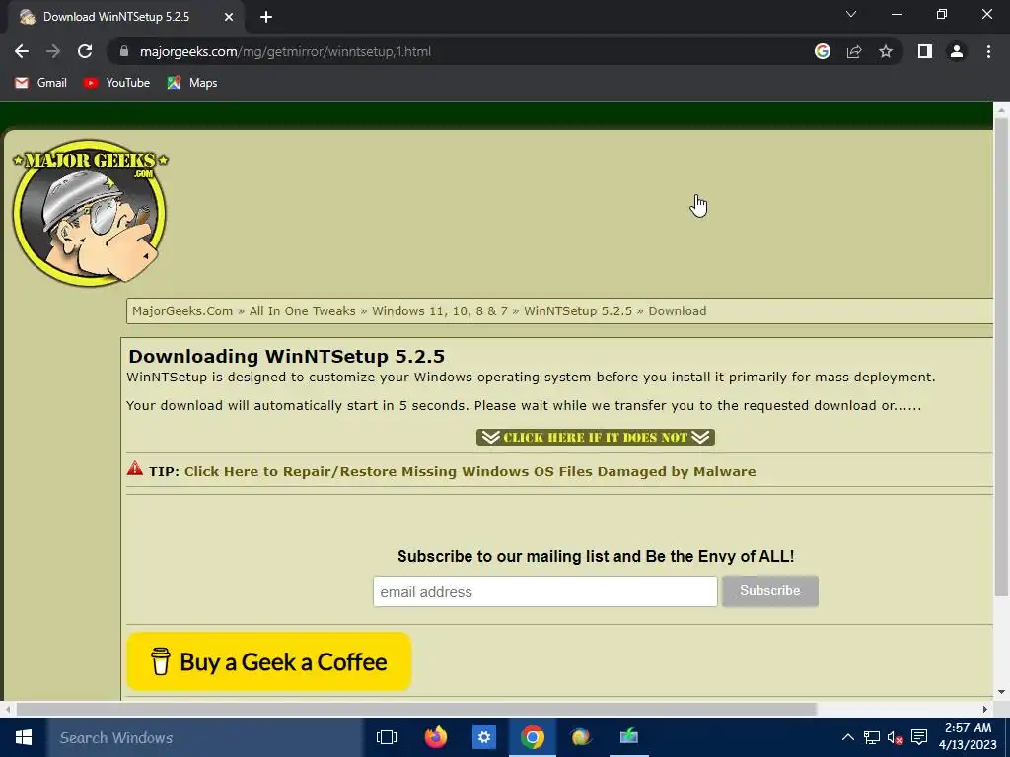Go to MajorGeeks.Com breadcrumb
This screenshot has width=1010, height=757.
(x=182, y=310)
